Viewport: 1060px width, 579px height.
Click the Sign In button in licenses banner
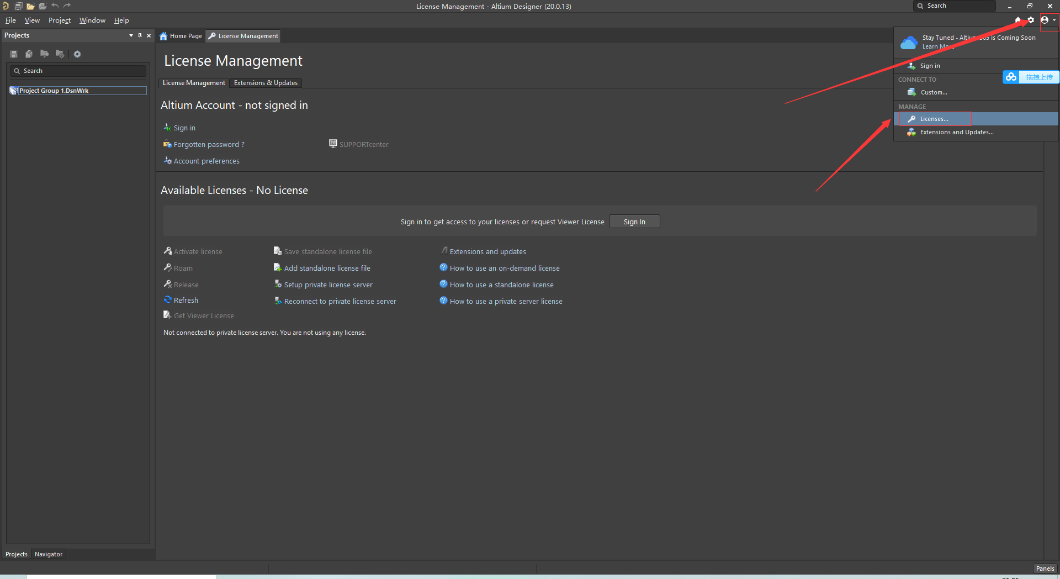coord(634,222)
